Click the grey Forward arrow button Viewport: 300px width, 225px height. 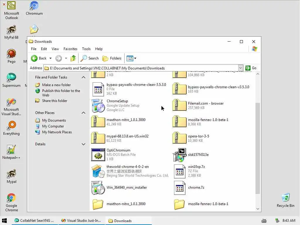click(x=59, y=58)
